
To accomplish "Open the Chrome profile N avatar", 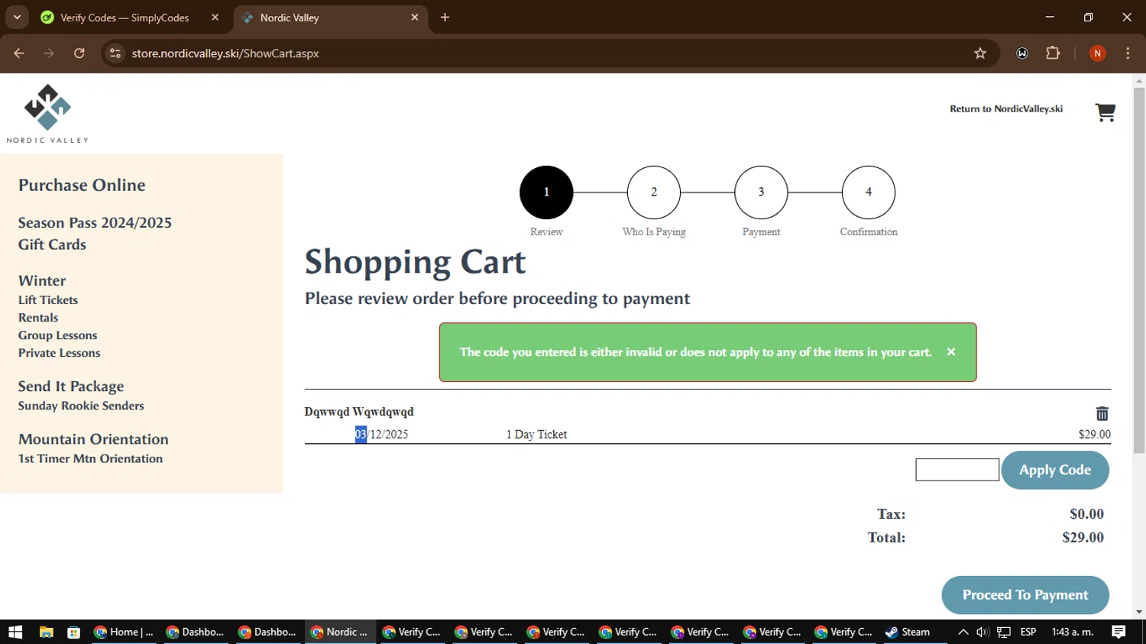I will 1097,53.
